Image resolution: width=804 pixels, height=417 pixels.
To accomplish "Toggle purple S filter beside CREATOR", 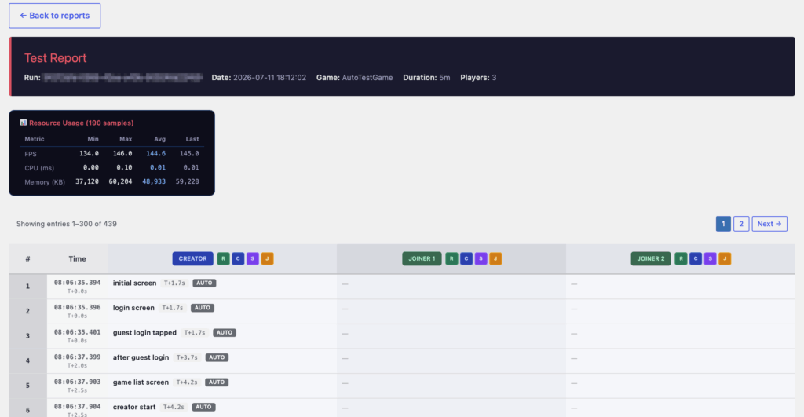I will [253, 258].
